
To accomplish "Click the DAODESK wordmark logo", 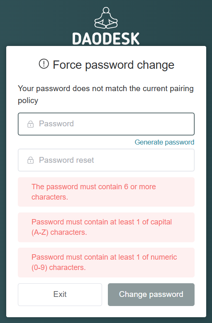I will click(106, 39).
